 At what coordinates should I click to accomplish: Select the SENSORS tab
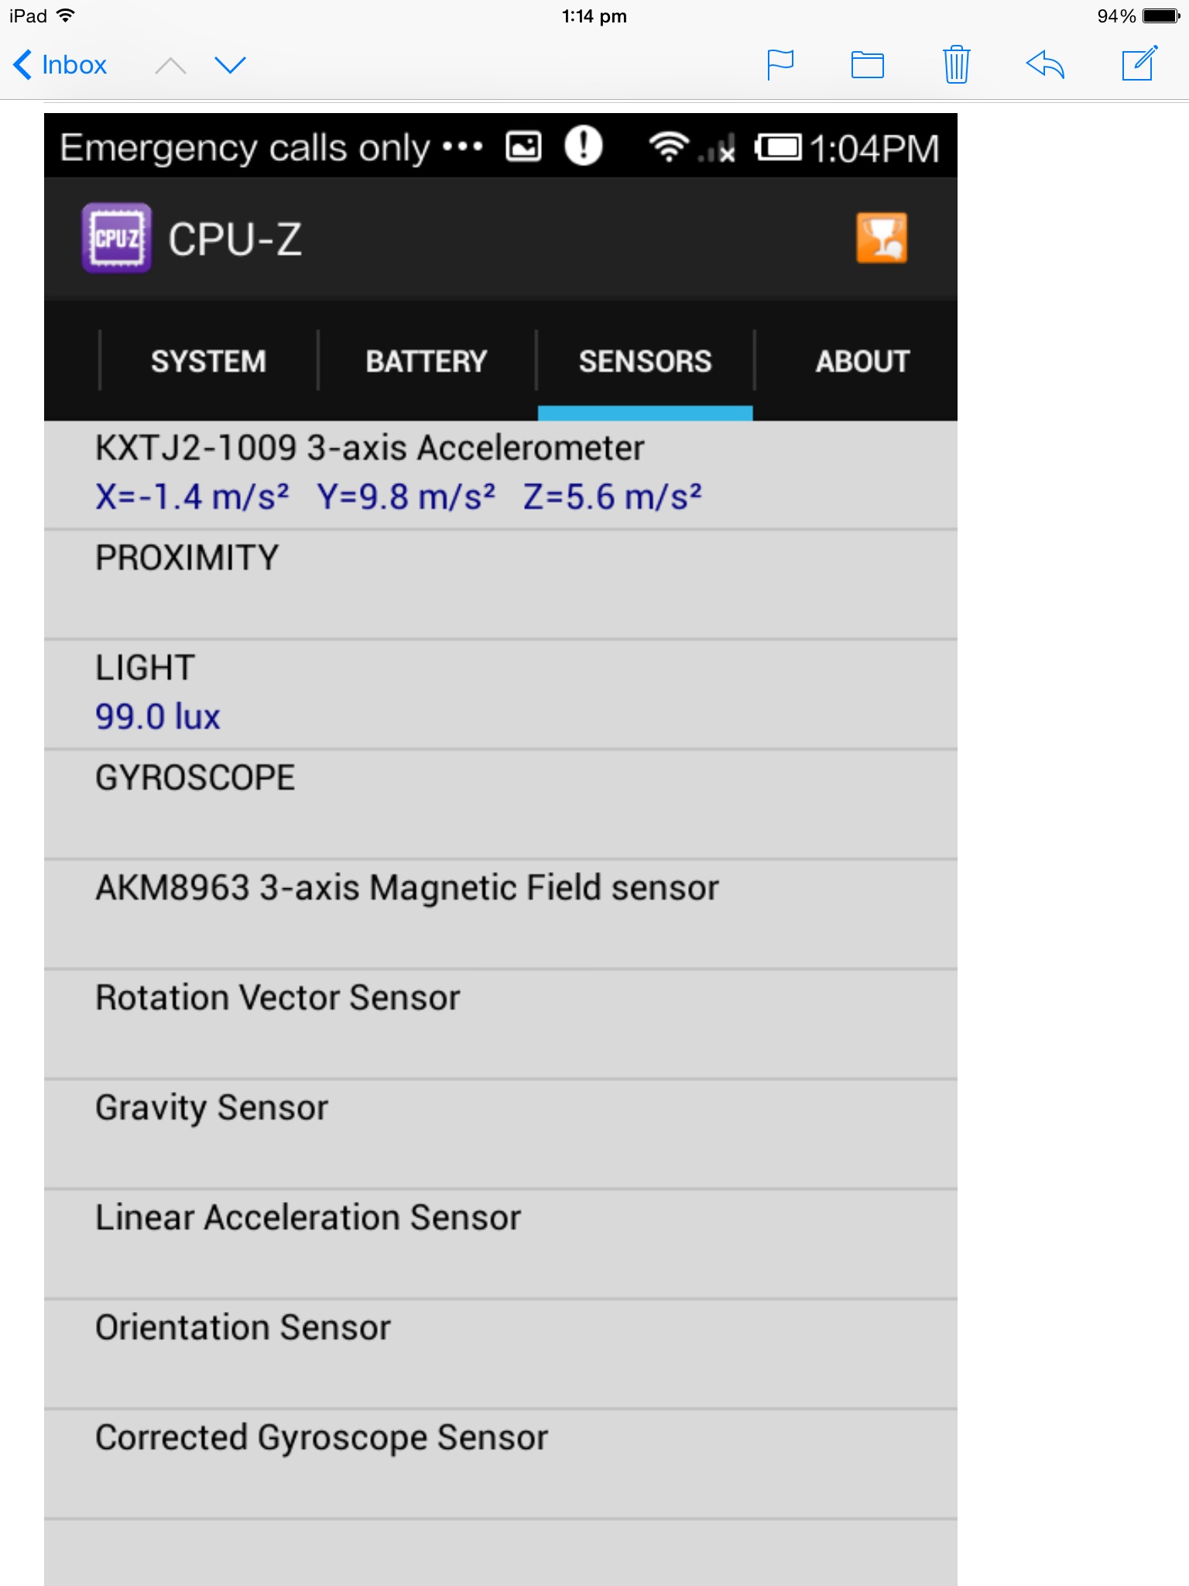[x=646, y=362]
